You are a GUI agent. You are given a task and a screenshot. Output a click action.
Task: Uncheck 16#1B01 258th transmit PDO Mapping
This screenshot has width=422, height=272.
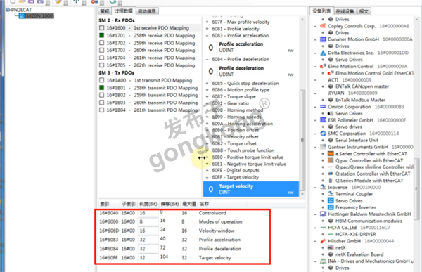101,88
